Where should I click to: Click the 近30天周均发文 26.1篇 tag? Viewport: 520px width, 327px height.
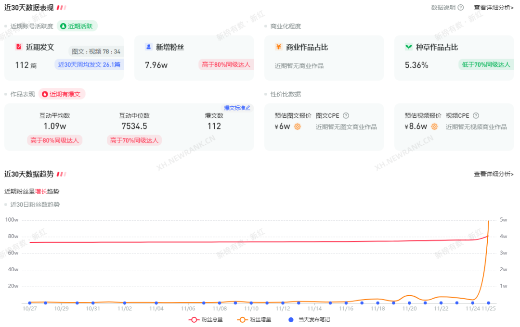pos(89,64)
